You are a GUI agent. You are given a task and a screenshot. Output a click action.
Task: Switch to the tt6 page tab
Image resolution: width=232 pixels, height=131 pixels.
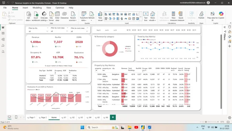tap(106, 117)
